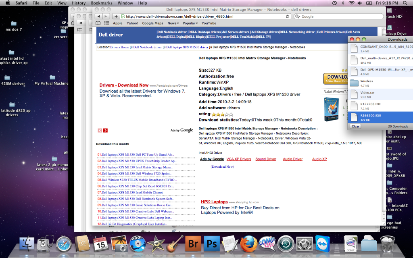Launch iMovie star icon in Dock

click(156, 244)
